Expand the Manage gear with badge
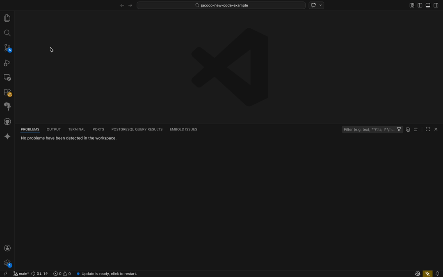Image resolution: width=443 pixels, height=277 pixels. pyautogui.click(x=7, y=263)
